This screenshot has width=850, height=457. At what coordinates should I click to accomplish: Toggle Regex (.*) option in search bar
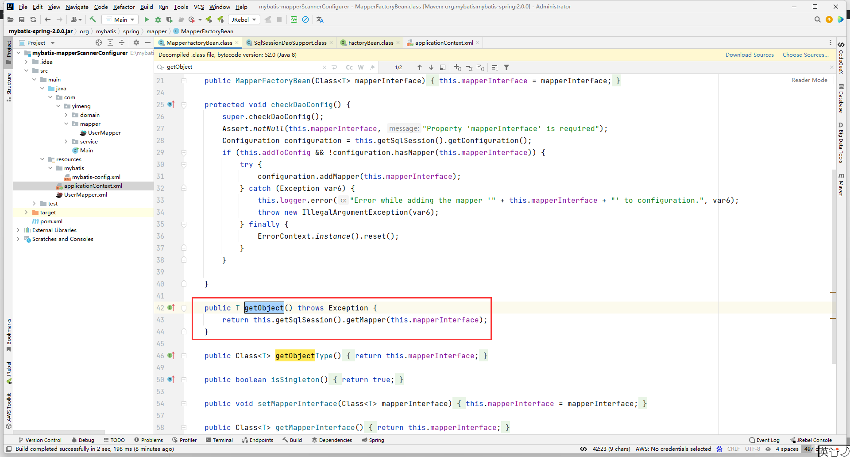pyautogui.click(x=372, y=67)
